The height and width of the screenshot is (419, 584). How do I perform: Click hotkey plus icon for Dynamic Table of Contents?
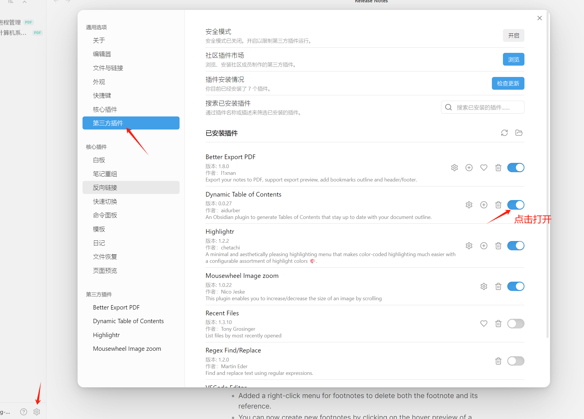(483, 205)
